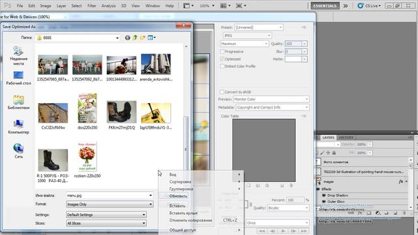Screen dimensions: 418x235
Task: Toggle the Optimized checkbox
Action: 222,59
